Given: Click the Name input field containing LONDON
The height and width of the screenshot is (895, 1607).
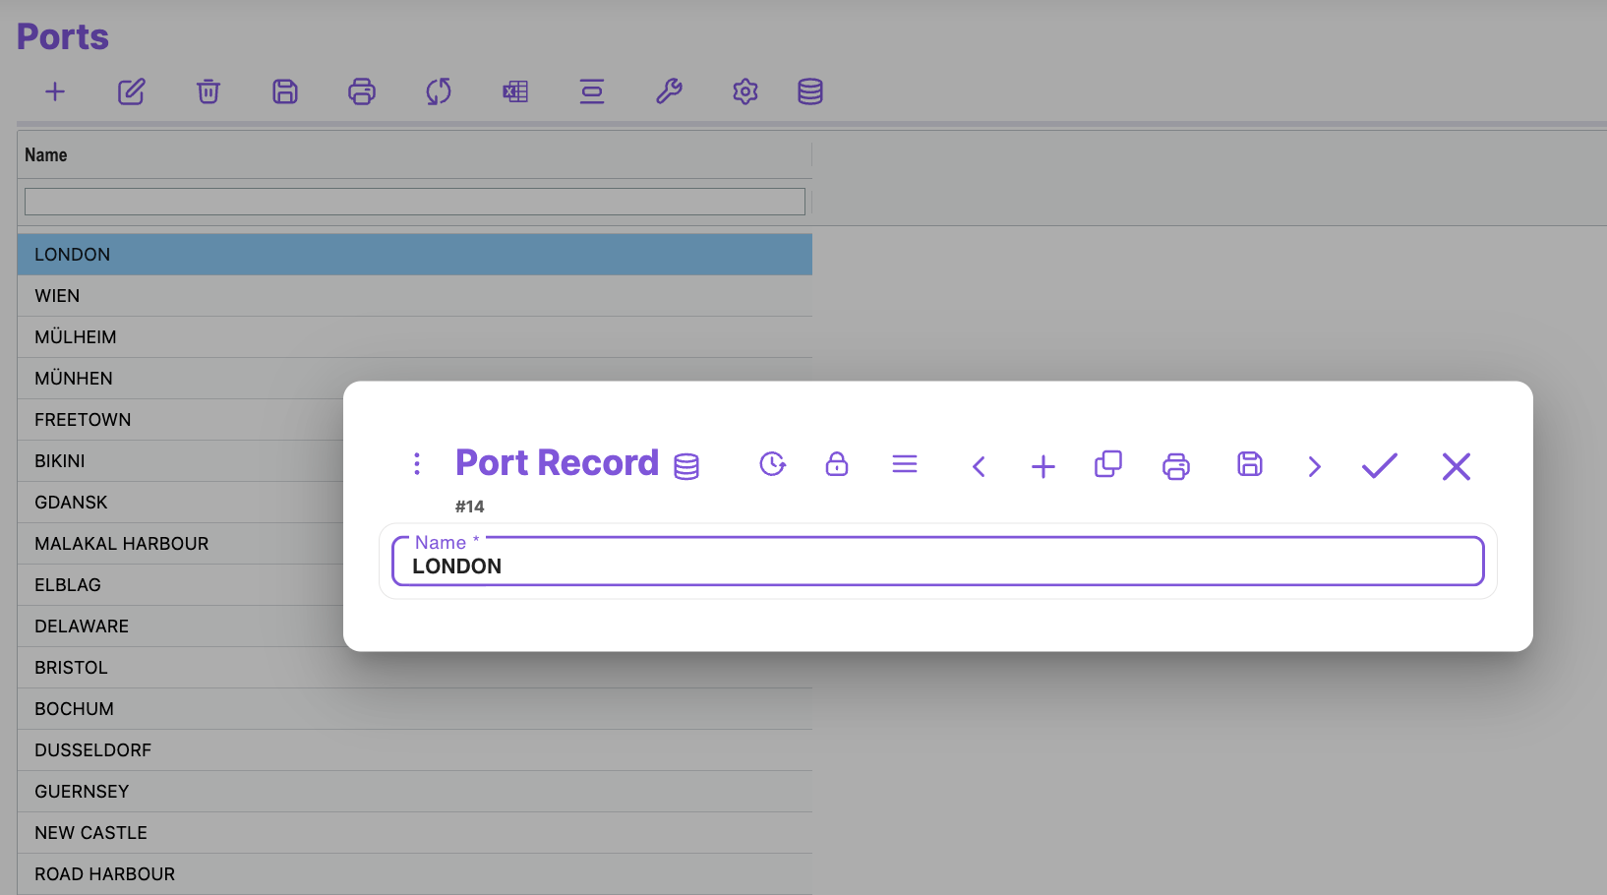Looking at the screenshot, I should point(937,566).
